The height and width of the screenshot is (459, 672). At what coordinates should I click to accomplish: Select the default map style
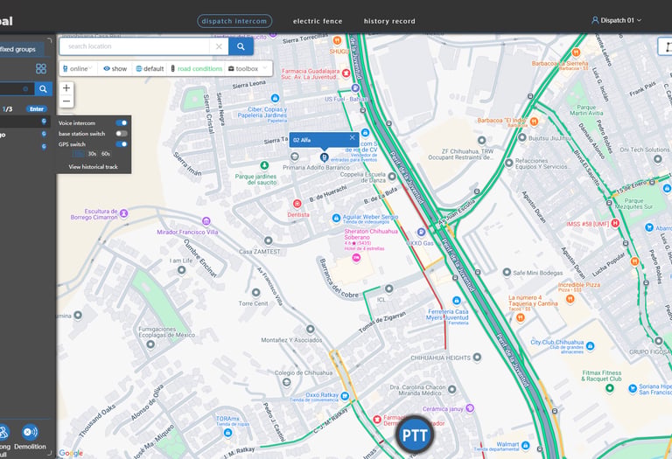[x=150, y=68]
